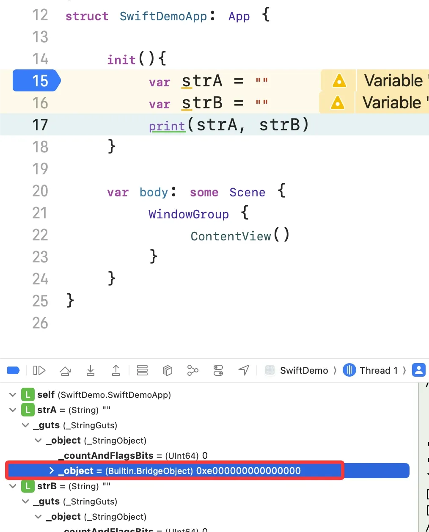Click WindowGroup on line 21

[189, 214]
